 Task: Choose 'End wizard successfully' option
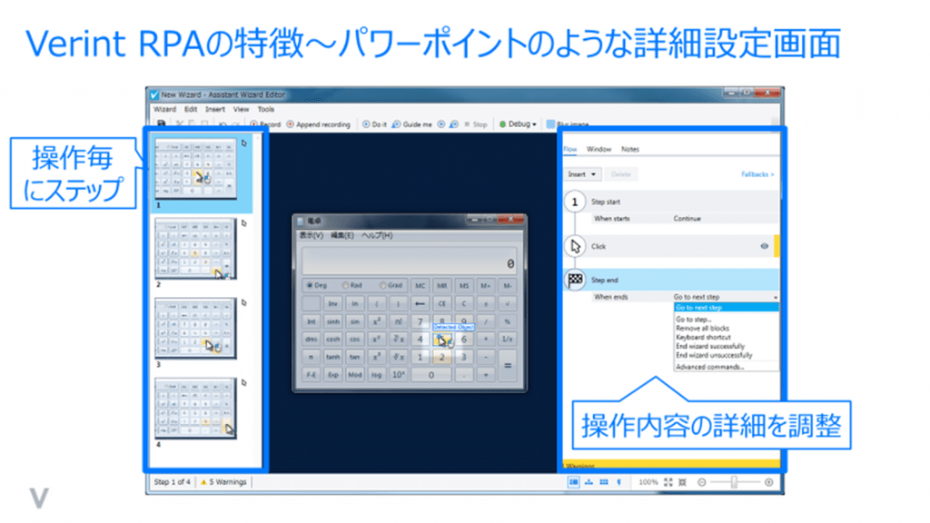coord(710,346)
